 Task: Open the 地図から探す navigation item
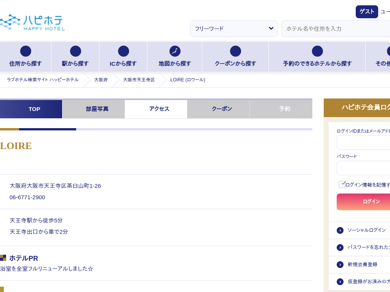tap(175, 57)
